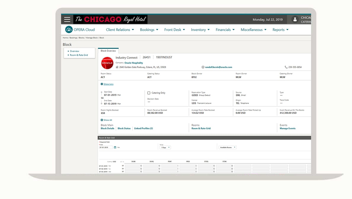Open the Available Rooms dropdown
This screenshot has height=199, width=352.
coord(227,147)
